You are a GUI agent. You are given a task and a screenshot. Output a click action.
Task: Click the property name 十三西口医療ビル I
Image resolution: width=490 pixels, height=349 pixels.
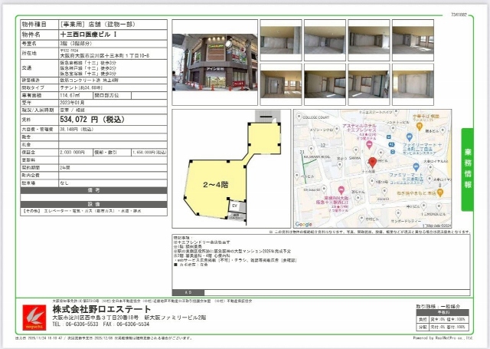[88, 35]
